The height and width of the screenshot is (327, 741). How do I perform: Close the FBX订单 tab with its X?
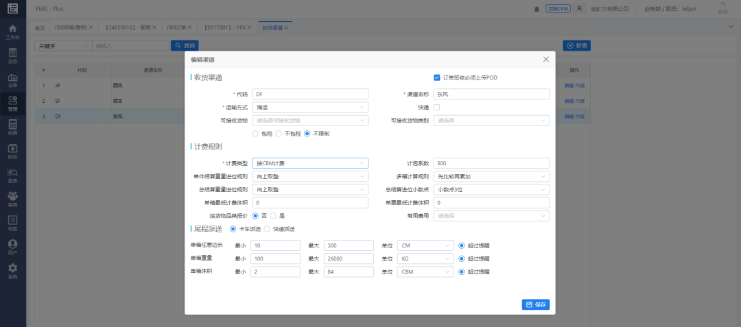[191, 28]
